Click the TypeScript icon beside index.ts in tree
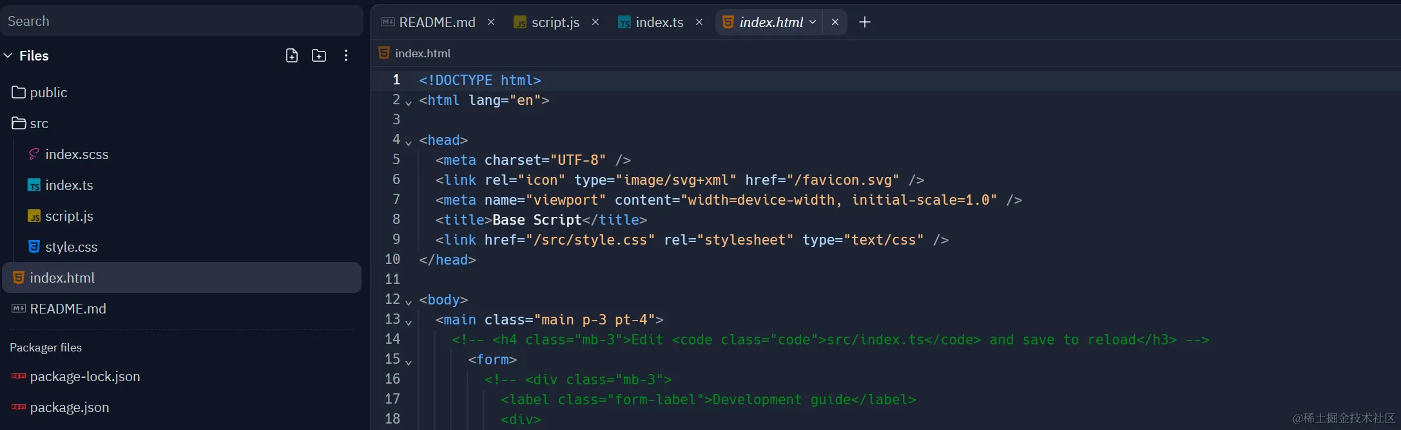This screenshot has height=430, width=1401. click(x=34, y=185)
